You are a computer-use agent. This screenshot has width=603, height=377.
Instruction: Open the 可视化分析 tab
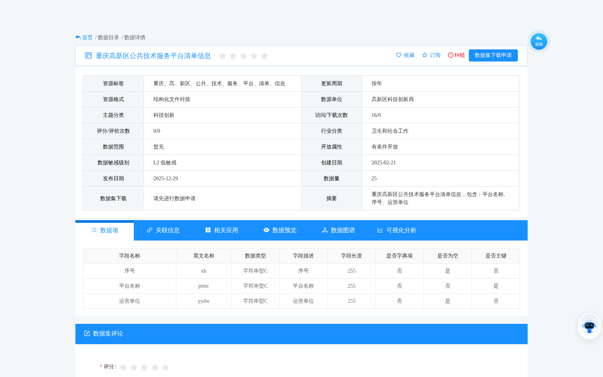click(397, 230)
